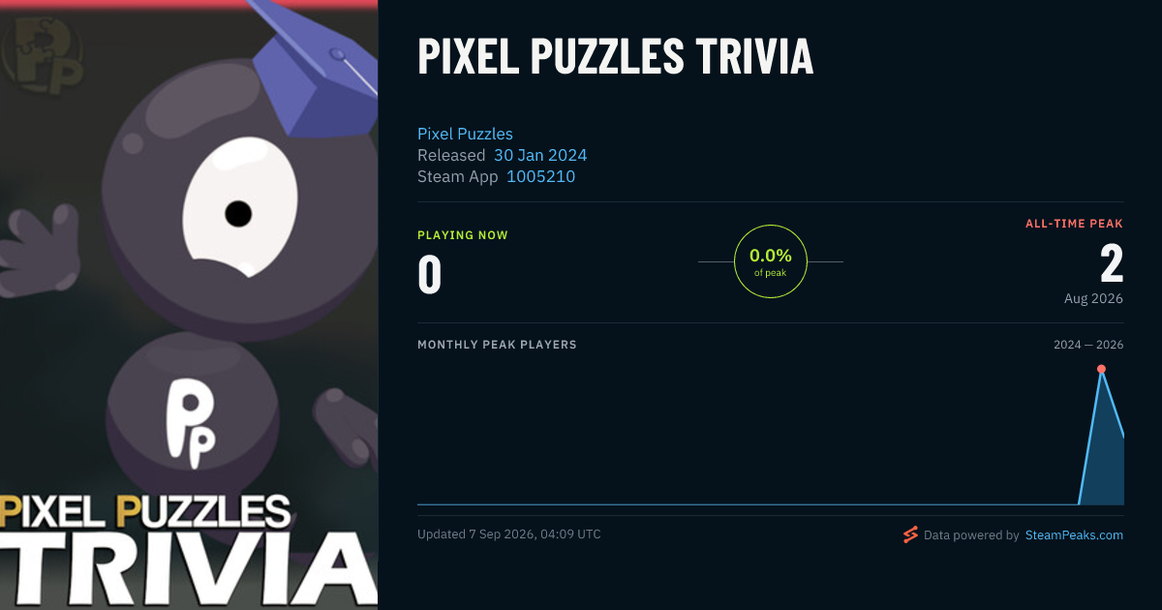Click the Steam App ID 1005210
Viewport: 1162px width, 610px height.
coord(540,176)
